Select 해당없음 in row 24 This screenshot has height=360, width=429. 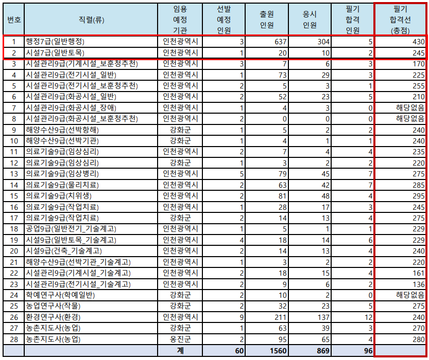point(400,295)
